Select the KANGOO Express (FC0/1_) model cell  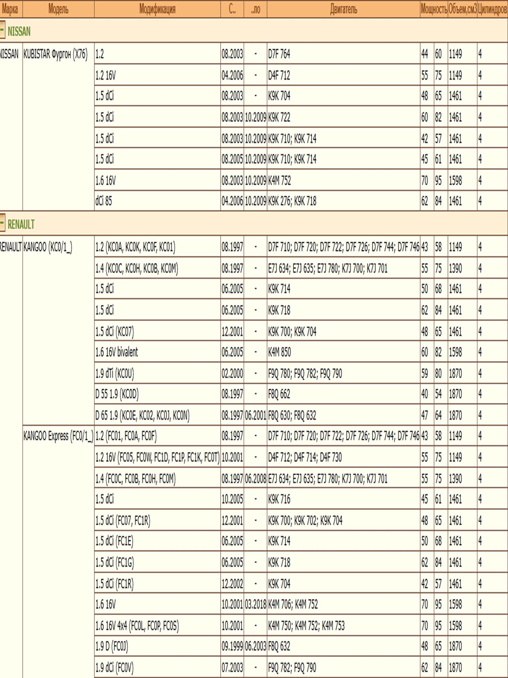pyautogui.click(x=58, y=436)
